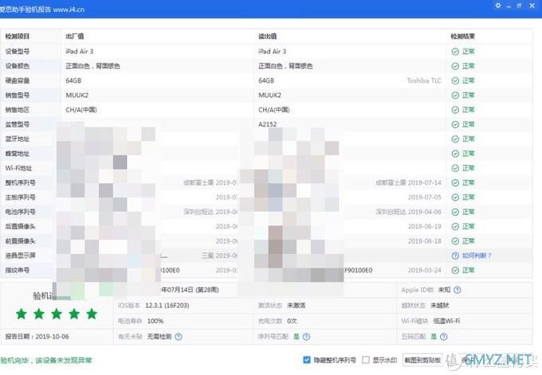
Task: Click the 报告日期：2019-10-06 text
Action: pos(37,336)
